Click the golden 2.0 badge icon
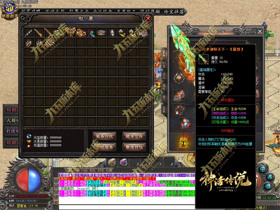This screenshot has height=210, width=280. click(x=183, y=142)
